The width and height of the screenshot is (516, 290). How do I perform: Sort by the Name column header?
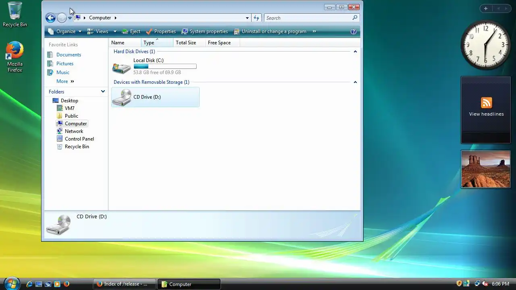tap(125, 43)
